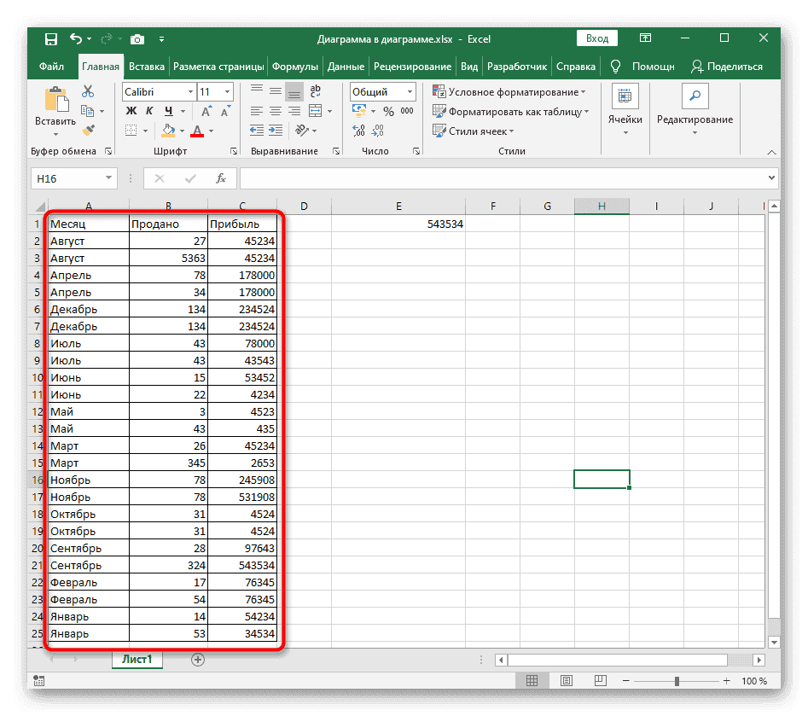Click the zoom slider handle in the status bar
The image size is (808, 716).
pos(677,681)
